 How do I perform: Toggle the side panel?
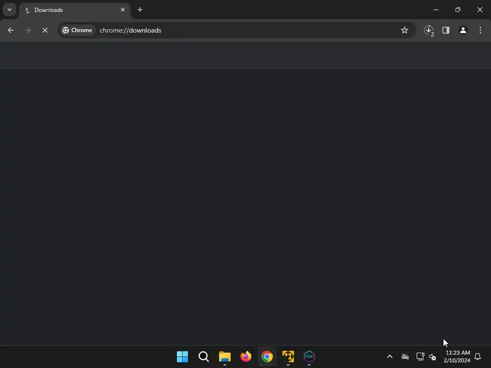(x=446, y=30)
